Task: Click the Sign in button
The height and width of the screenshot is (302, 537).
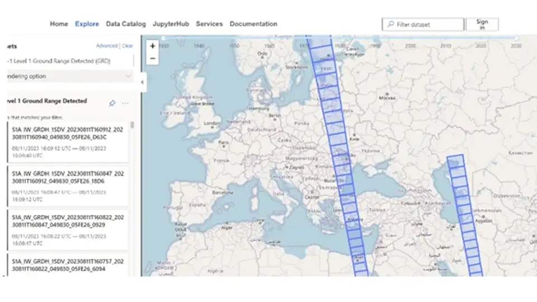Action: [482, 25]
